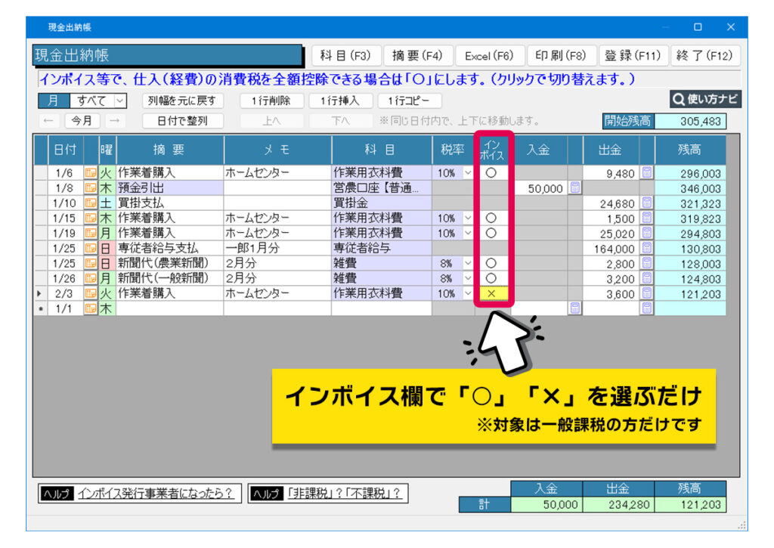Open the calendar icon on the empty 1/1 row
This screenshot has height=548, width=774.
[x=90, y=308]
